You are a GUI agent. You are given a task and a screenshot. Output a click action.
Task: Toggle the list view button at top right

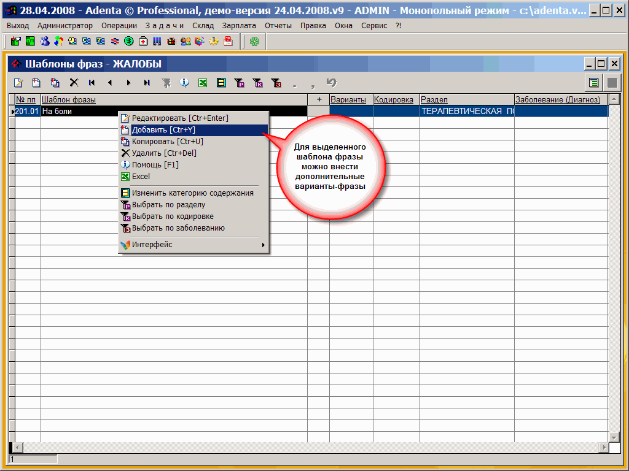(x=593, y=82)
